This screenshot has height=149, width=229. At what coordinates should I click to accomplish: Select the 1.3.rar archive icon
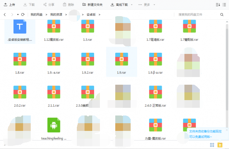88,26
